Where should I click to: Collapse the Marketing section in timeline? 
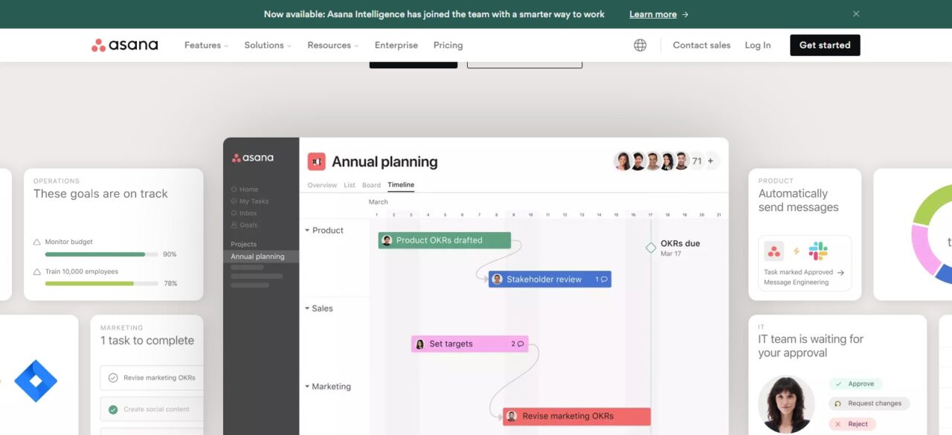(307, 387)
